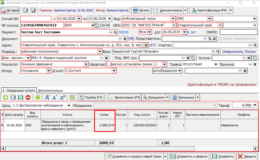Expand the Цель Диспансерное наблюдение dropdown

69,105
